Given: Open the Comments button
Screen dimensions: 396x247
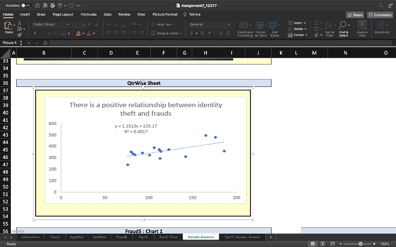Looking at the screenshot, I should (x=380, y=15).
